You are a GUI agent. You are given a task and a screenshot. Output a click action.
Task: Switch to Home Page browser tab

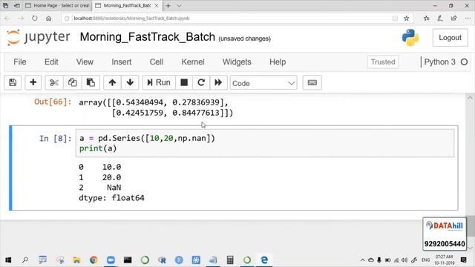57,5
